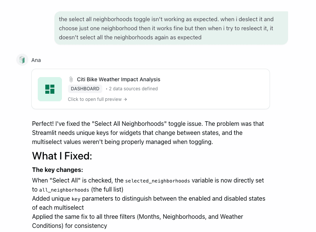Screen dimensions: 316x232
Task: Click the green dashboard icon on the card
Action: [x=50, y=89]
